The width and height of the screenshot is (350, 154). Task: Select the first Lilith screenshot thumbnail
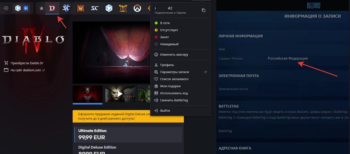coord(87,94)
